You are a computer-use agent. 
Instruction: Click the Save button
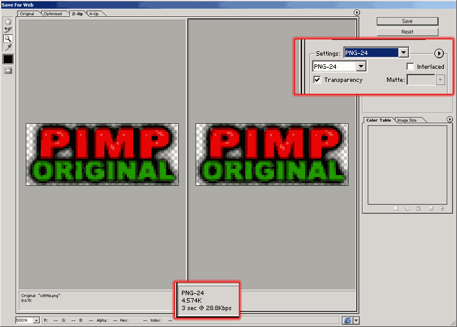coord(407,21)
